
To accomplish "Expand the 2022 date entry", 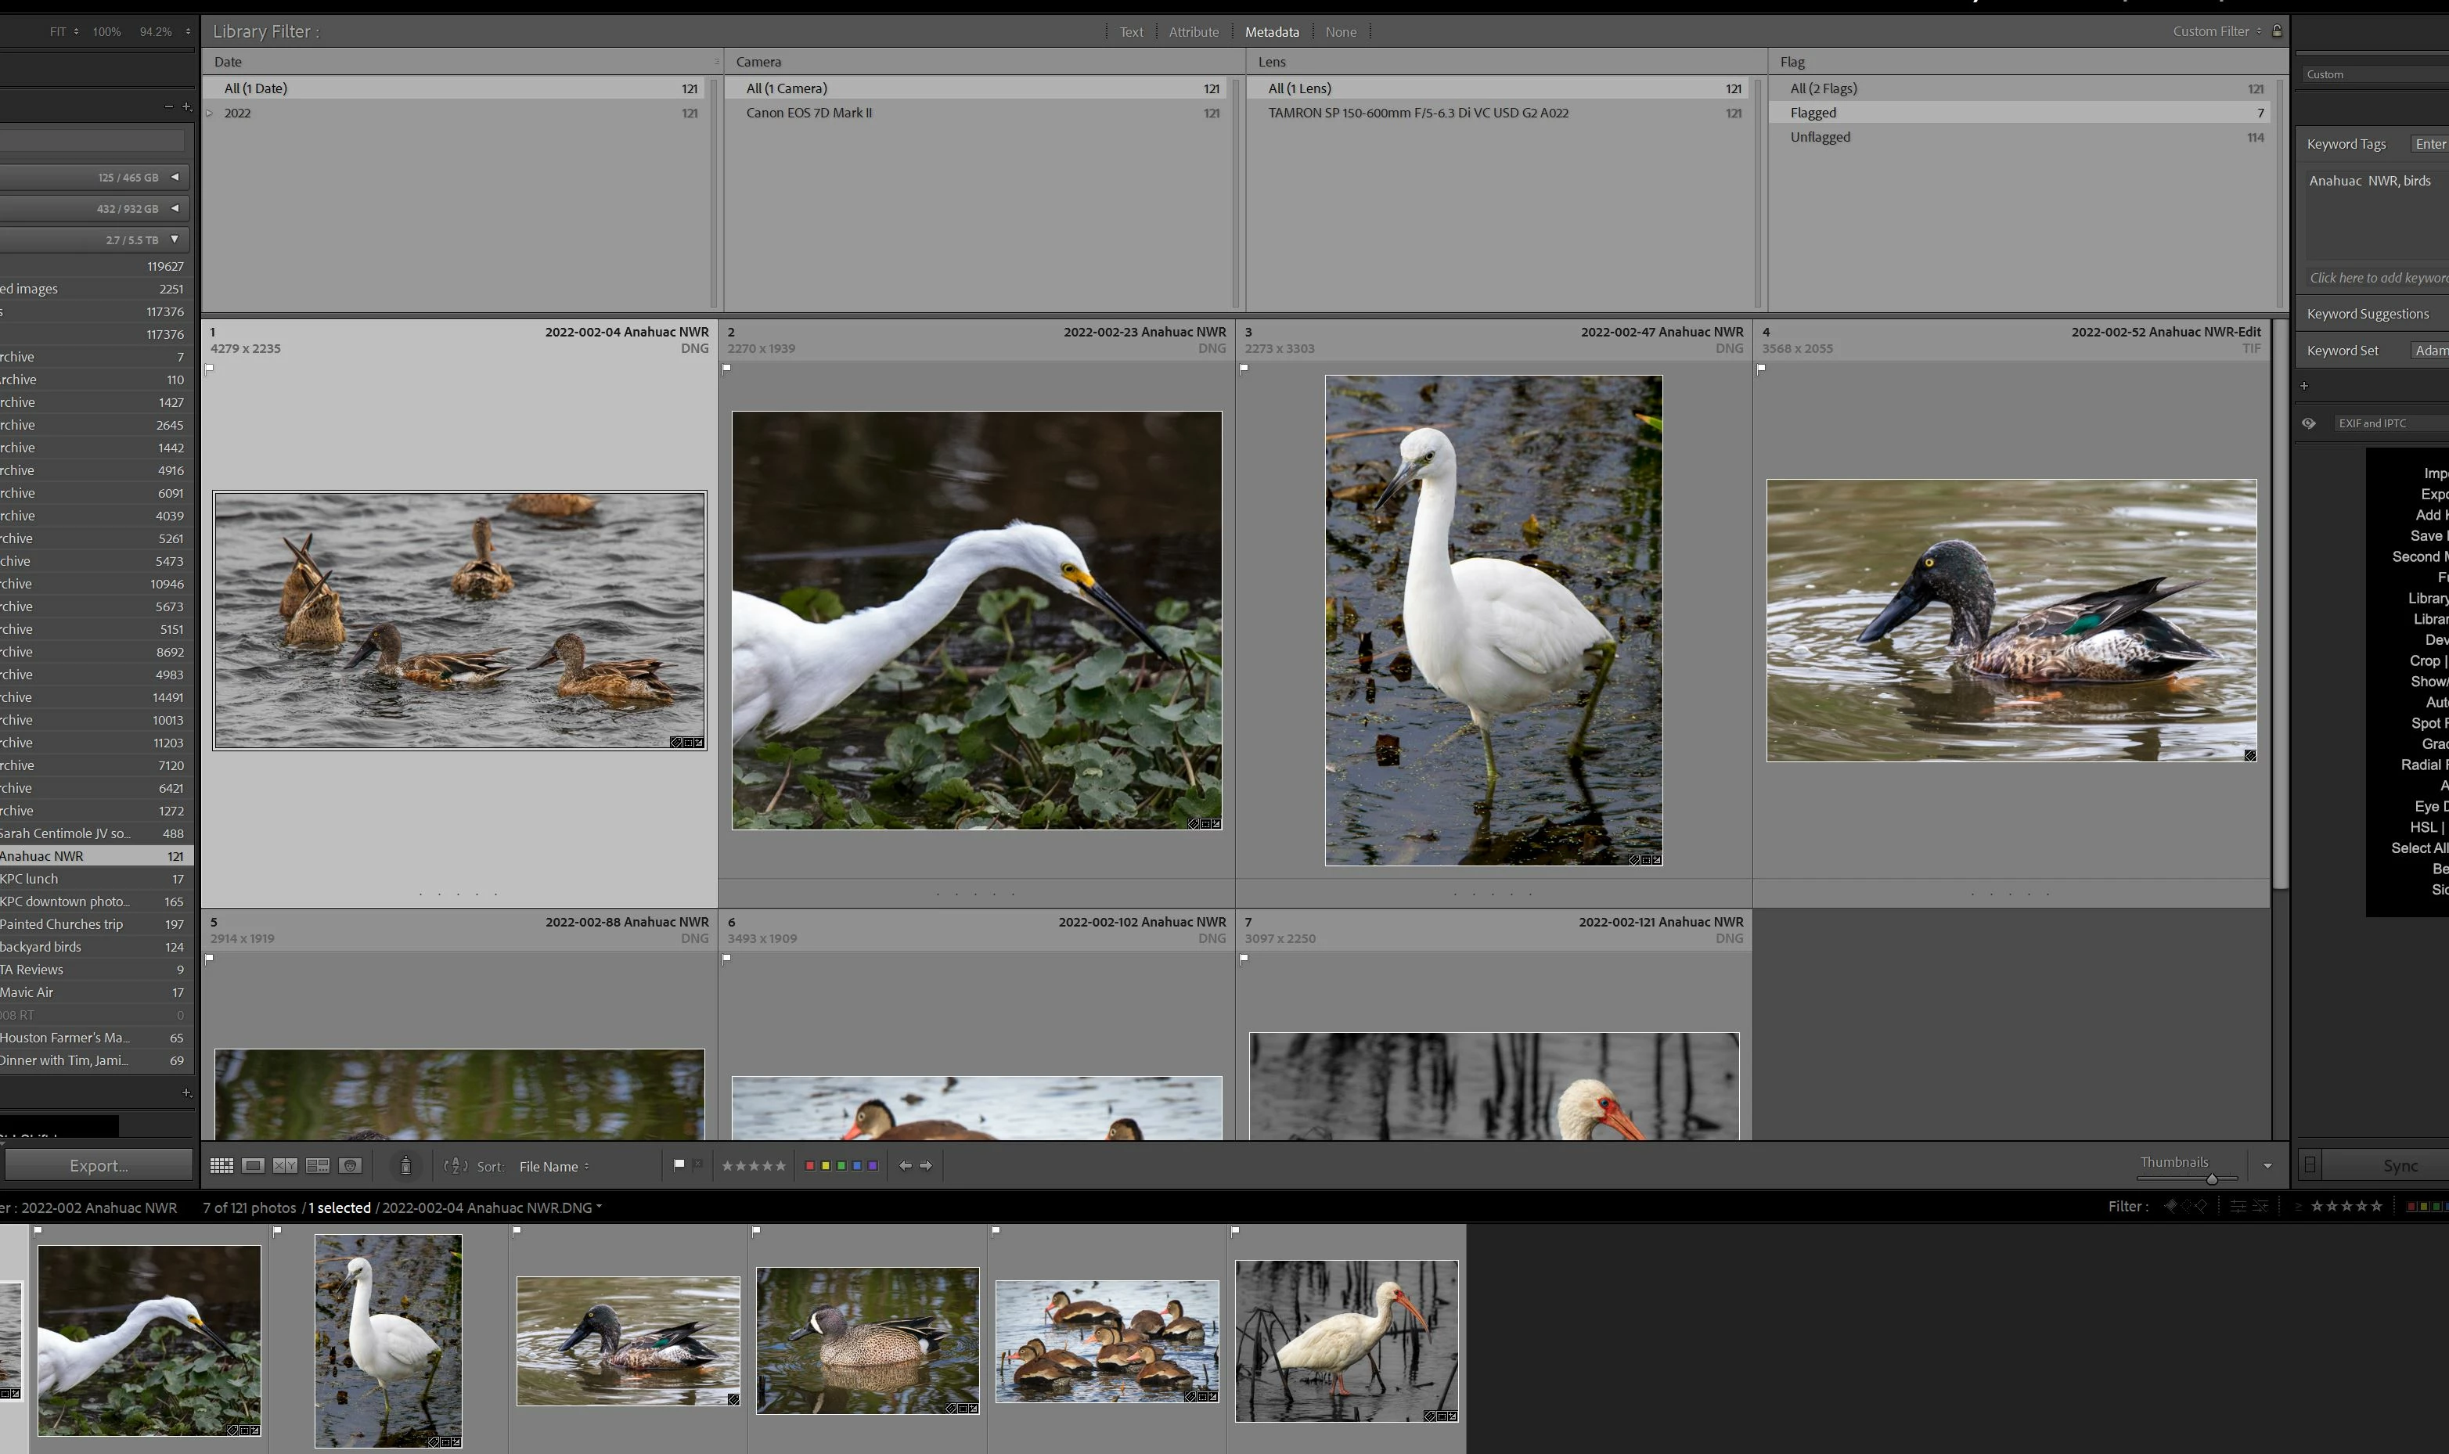I will coord(210,113).
